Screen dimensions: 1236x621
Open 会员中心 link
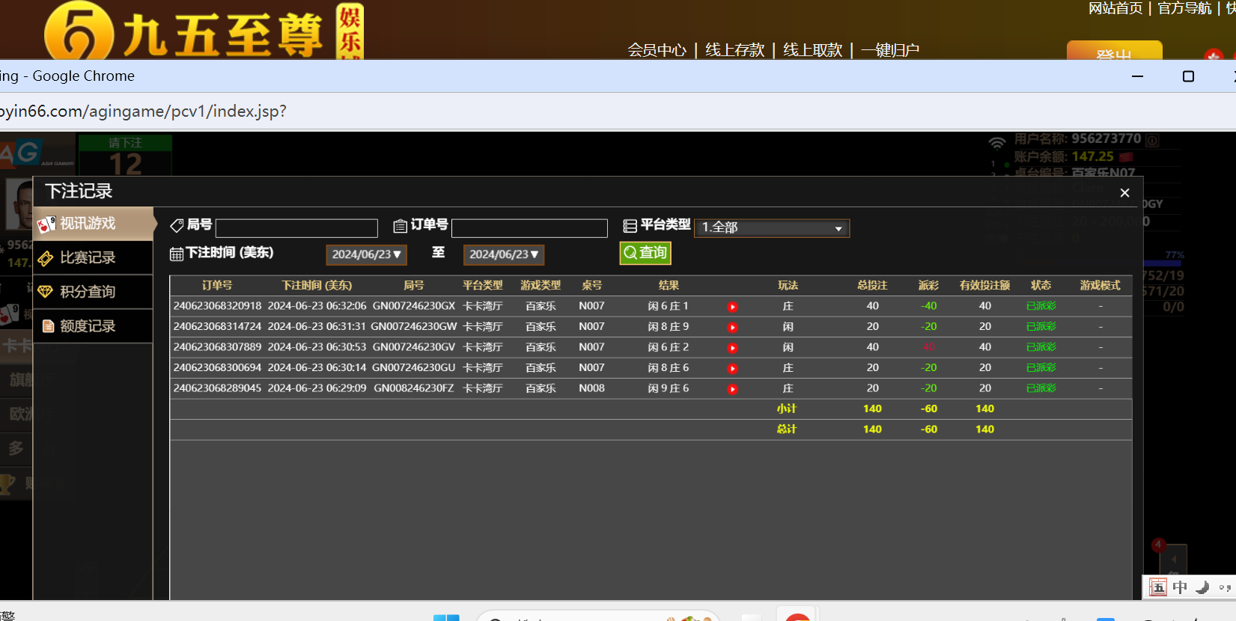[x=657, y=50]
